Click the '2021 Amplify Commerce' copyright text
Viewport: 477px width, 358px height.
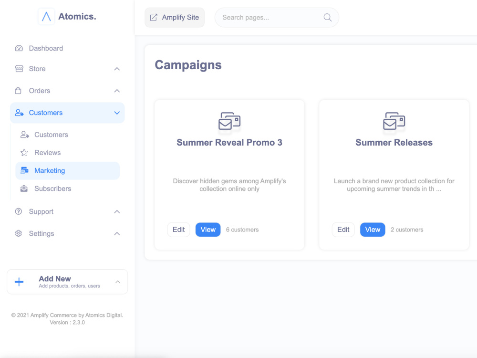tap(67, 315)
